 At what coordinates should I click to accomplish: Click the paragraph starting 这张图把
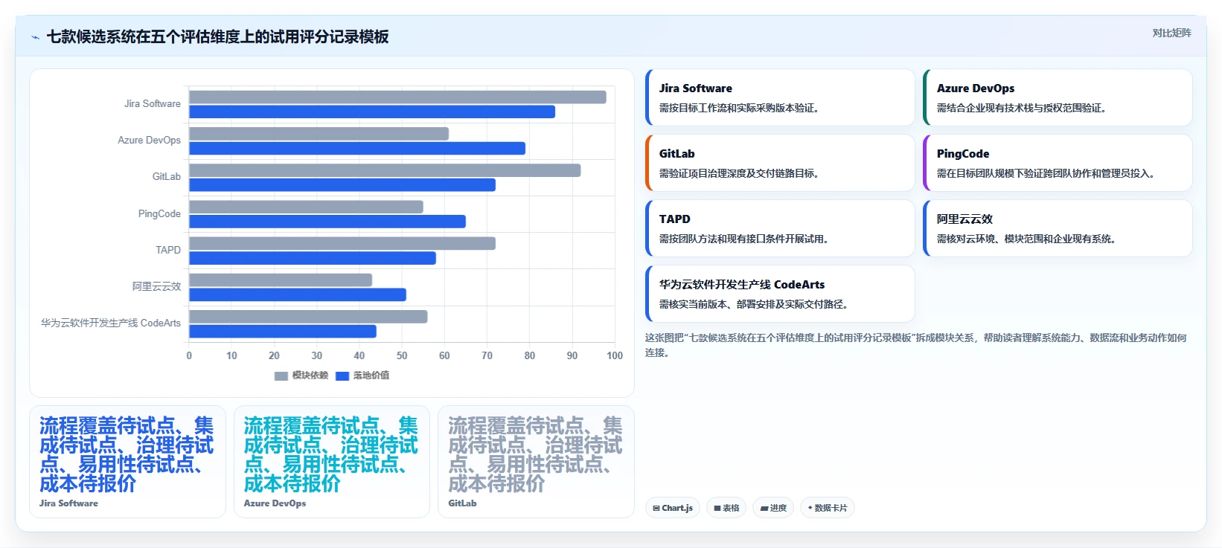click(x=916, y=345)
